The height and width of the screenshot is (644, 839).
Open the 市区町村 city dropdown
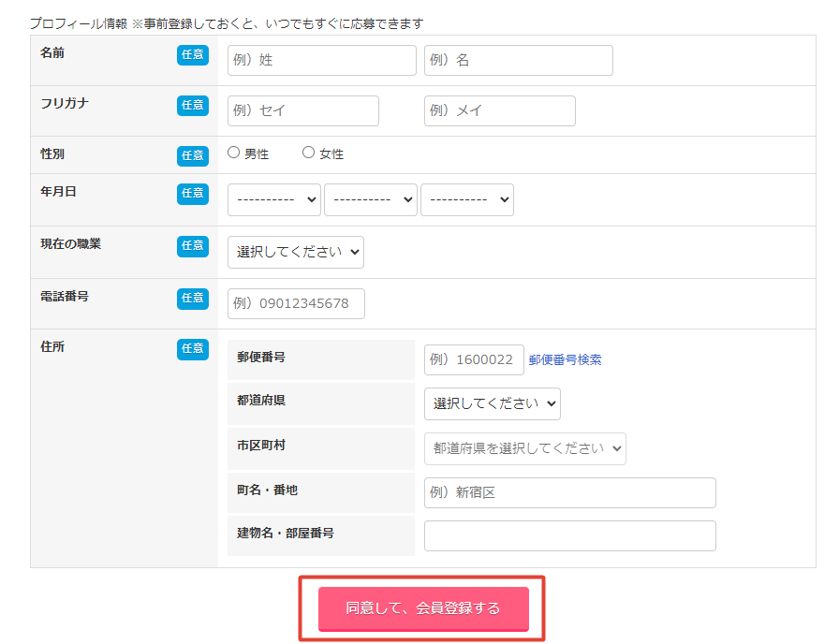pyautogui.click(x=524, y=448)
